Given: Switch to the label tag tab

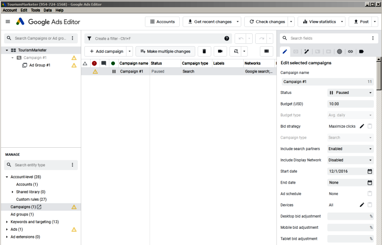Looking at the screenshot, I should point(361,51).
